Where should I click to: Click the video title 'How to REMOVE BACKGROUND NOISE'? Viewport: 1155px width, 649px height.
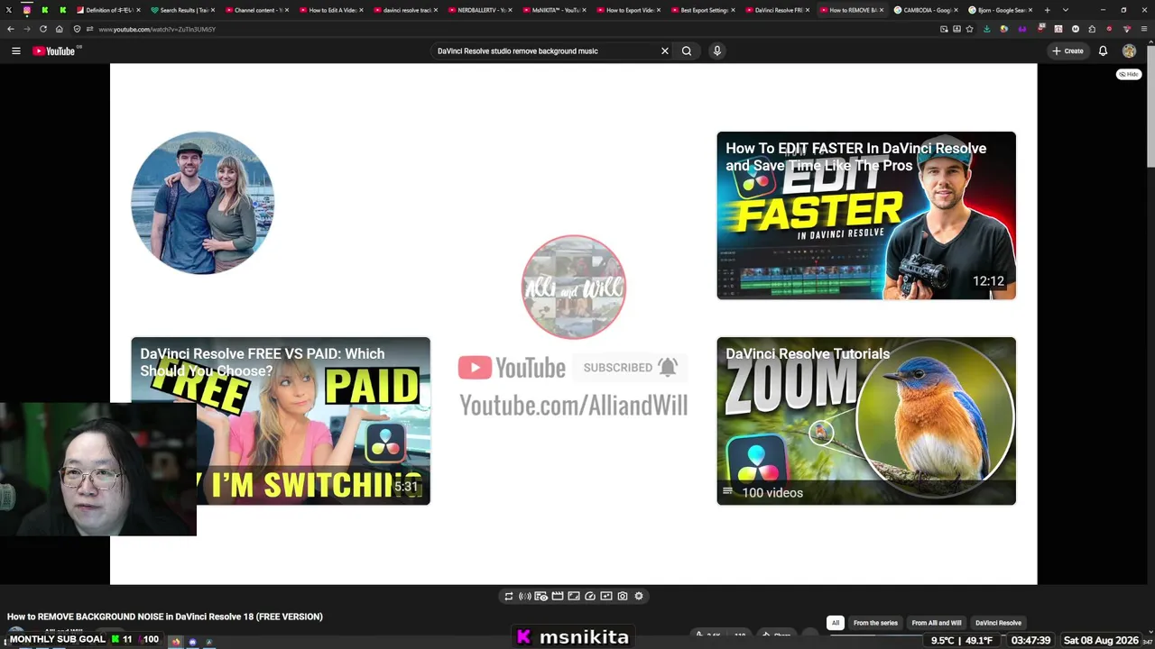[x=165, y=617]
